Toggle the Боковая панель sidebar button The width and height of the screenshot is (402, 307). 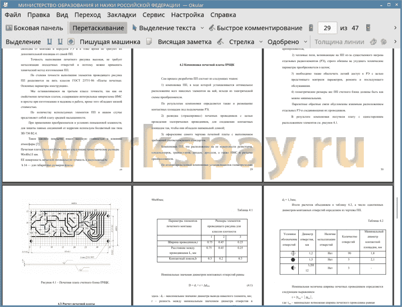point(34,28)
